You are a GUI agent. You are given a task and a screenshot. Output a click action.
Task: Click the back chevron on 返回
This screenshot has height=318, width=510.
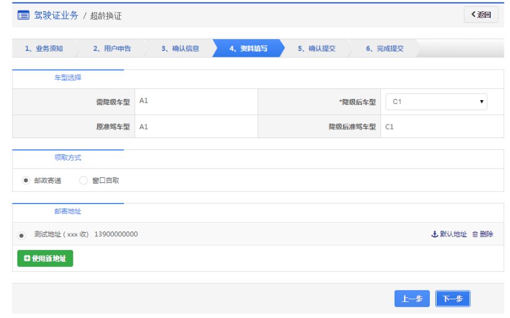pyautogui.click(x=473, y=15)
